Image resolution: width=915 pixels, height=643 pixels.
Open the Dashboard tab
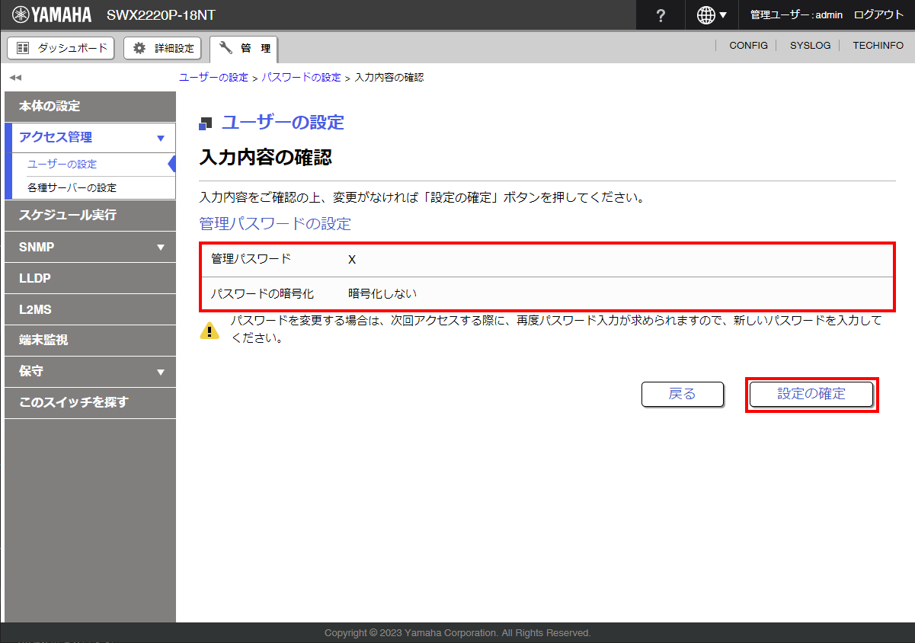tap(61, 48)
